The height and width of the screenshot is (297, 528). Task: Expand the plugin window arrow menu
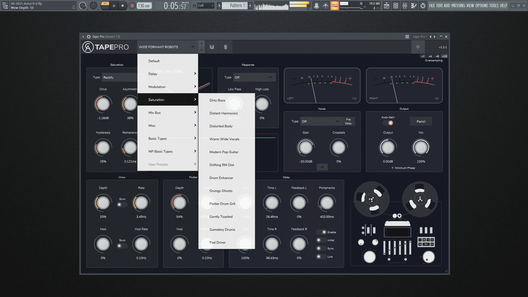[x=83, y=37]
